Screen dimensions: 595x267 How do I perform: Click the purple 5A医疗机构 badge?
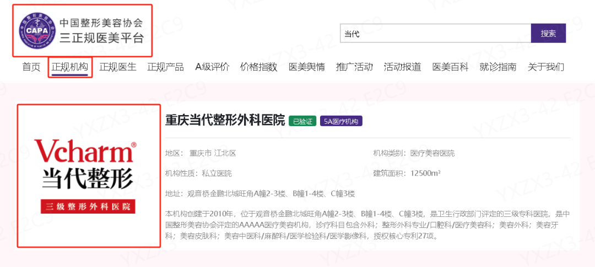point(342,121)
